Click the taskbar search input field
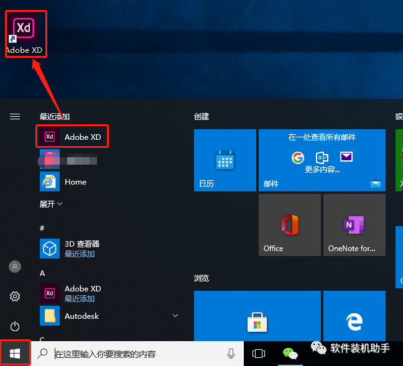 coord(137,354)
